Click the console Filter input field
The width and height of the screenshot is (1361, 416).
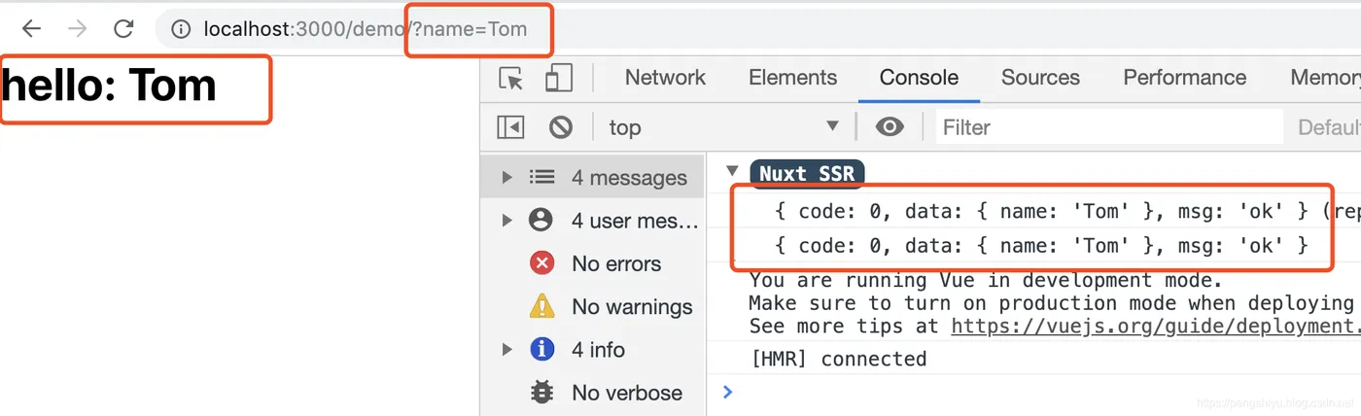[1108, 127]
